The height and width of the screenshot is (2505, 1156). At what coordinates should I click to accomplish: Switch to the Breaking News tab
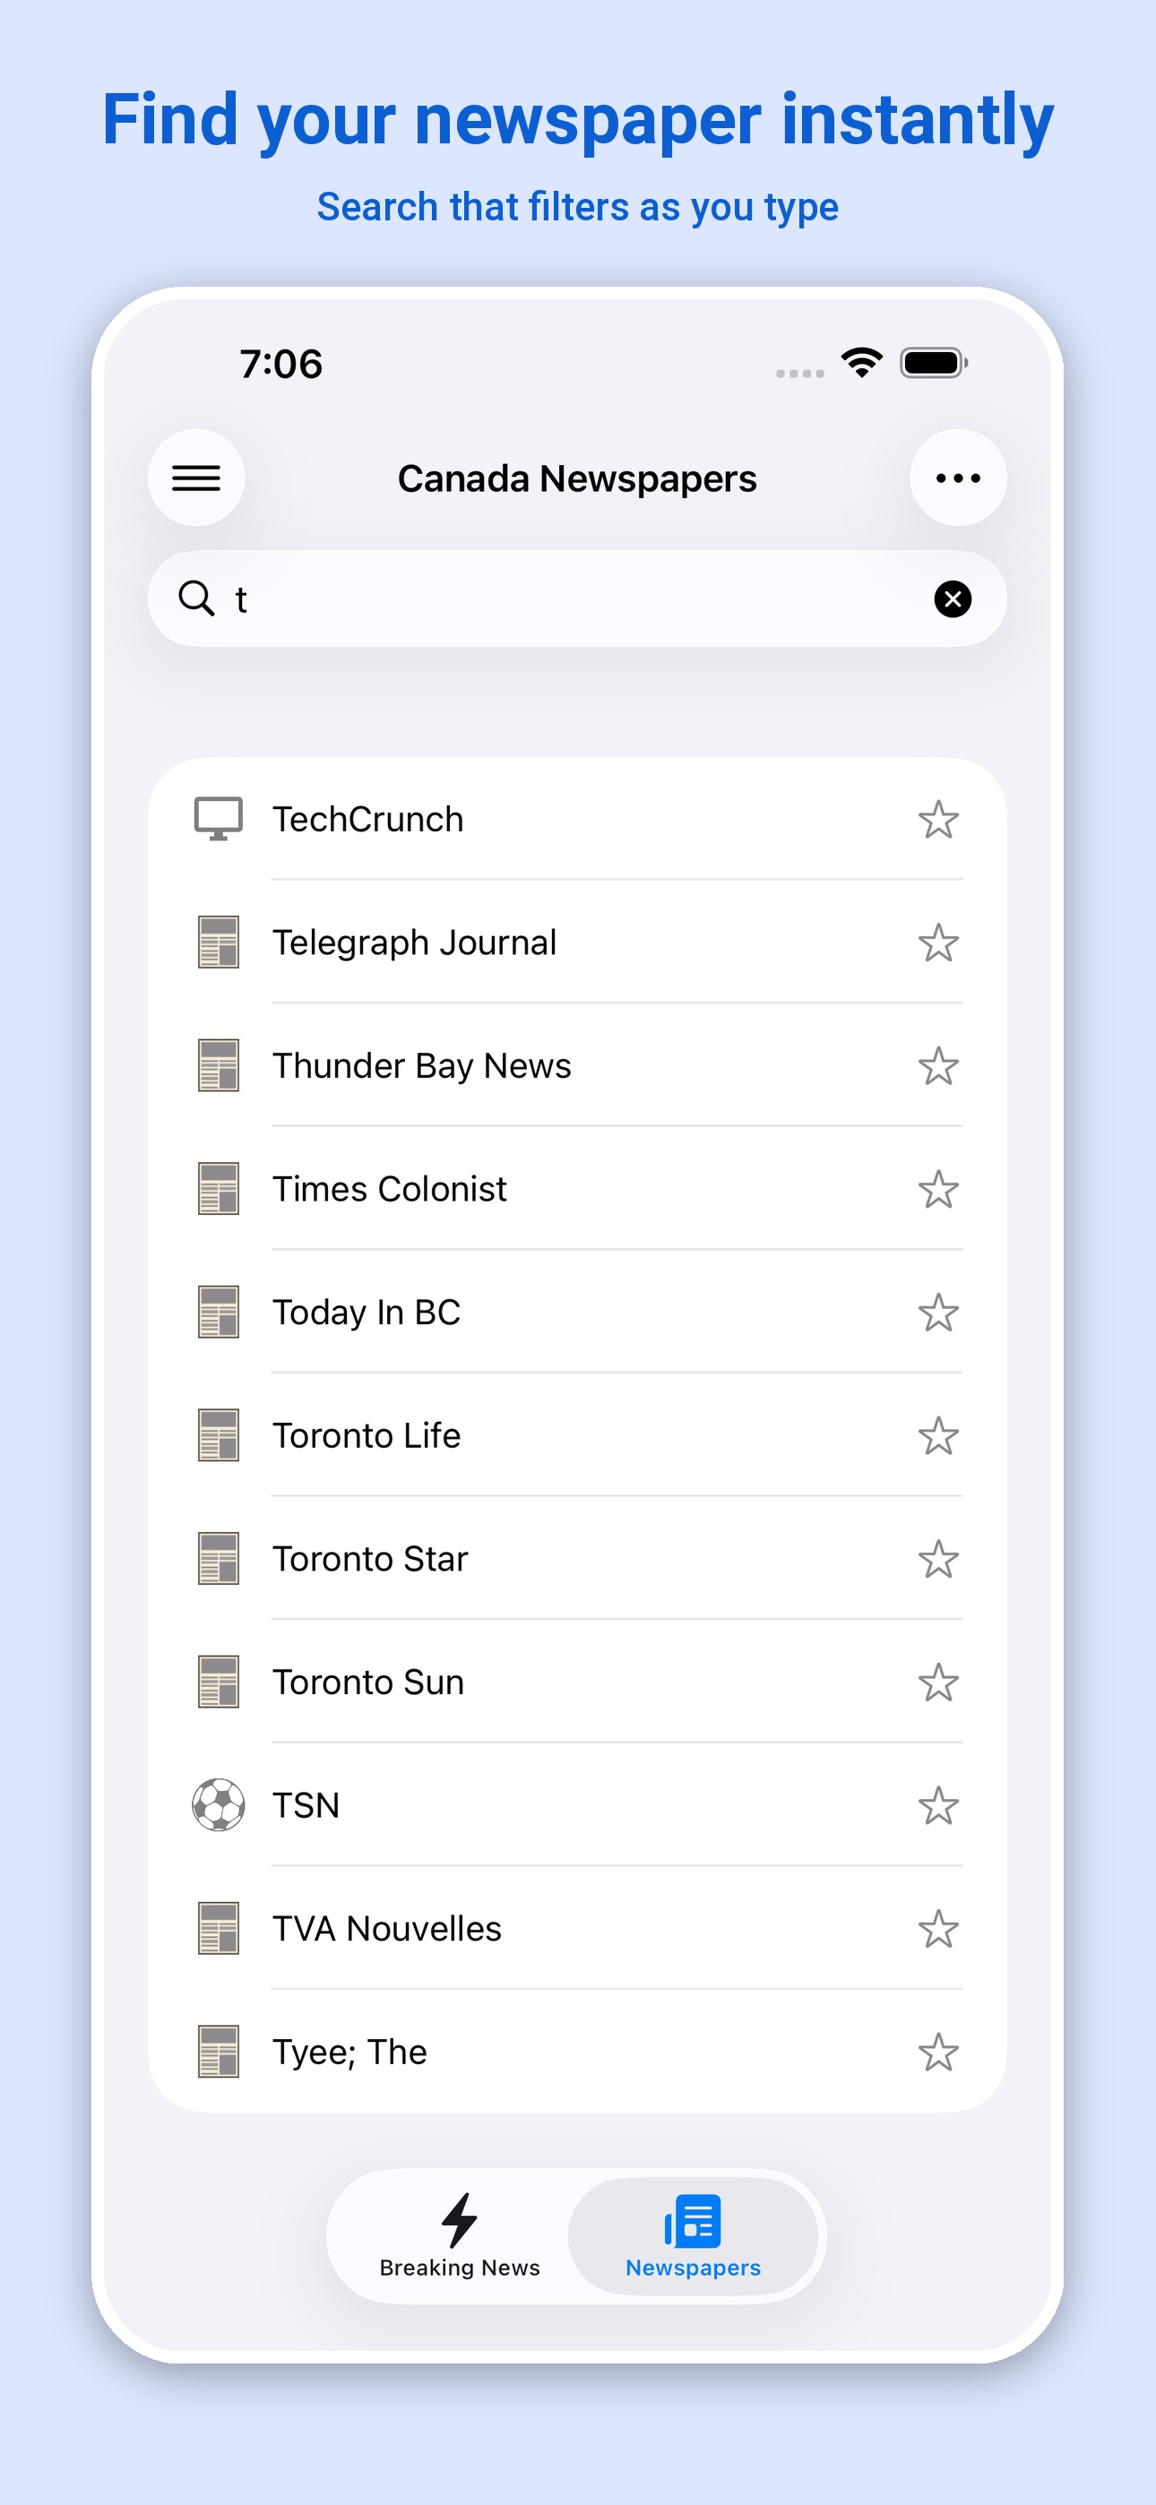[x=460, y=2235]
